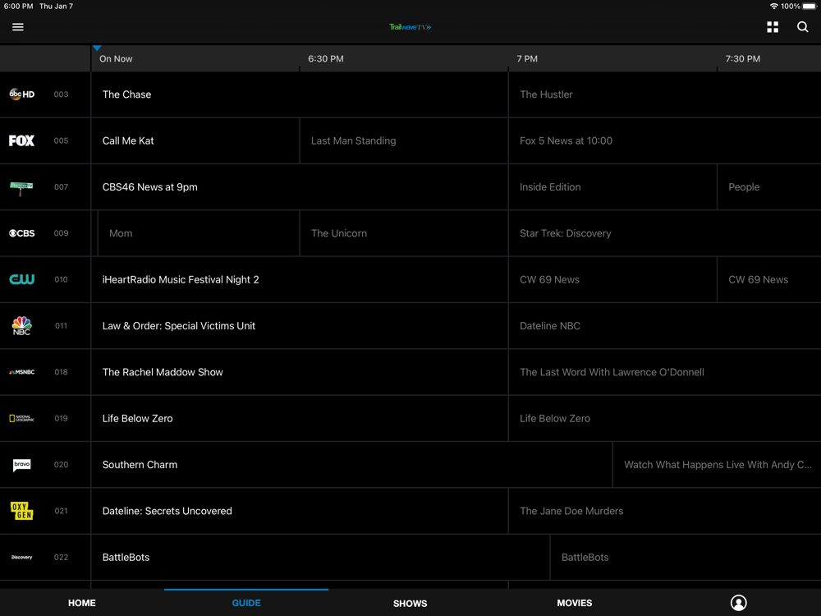Image resolution: width=821 pixels, height=616 pixels.
Task: Select Mom on CBS
Action: coord(199,233)
